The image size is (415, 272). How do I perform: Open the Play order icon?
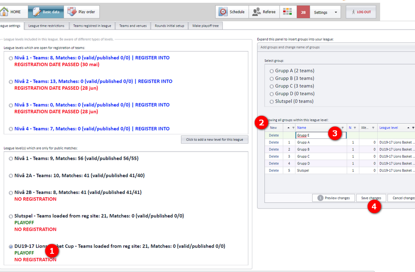[72, 12]
